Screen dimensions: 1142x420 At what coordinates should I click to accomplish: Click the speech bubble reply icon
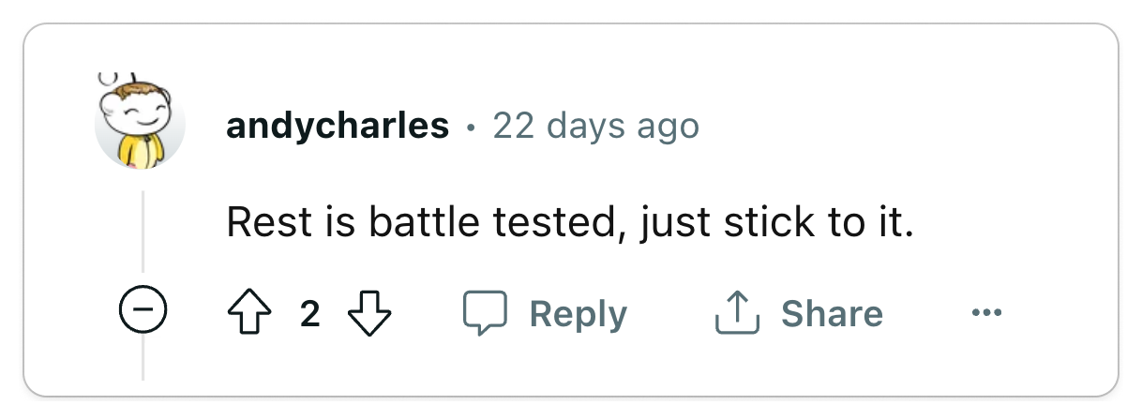tap(486, 313)
